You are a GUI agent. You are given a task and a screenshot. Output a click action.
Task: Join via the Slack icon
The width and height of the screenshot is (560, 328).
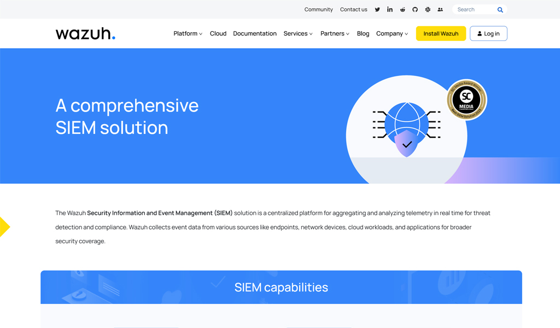pos(428,9)
